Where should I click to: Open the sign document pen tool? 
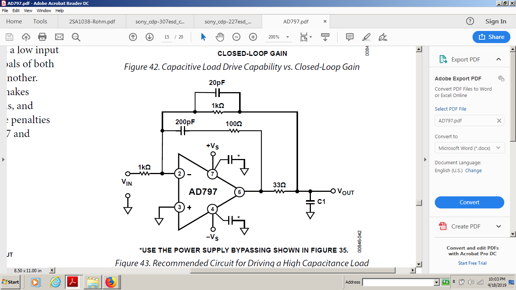383,37
